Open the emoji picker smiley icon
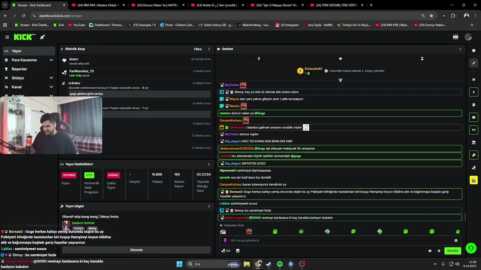 tap(456, 240)
